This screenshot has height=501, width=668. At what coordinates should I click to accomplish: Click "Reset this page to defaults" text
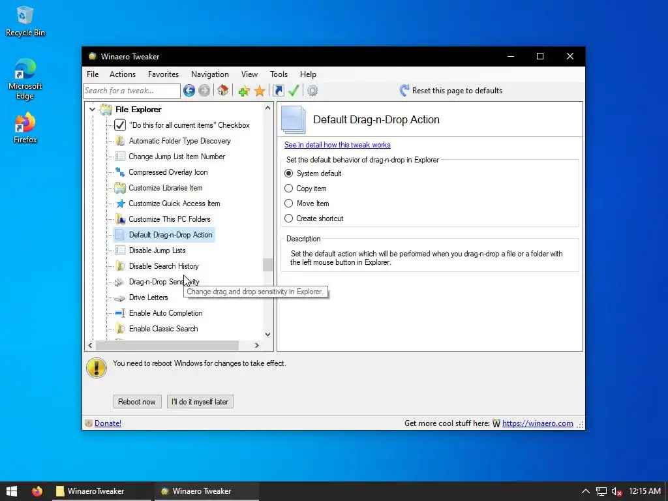click(x=457, y=91)
